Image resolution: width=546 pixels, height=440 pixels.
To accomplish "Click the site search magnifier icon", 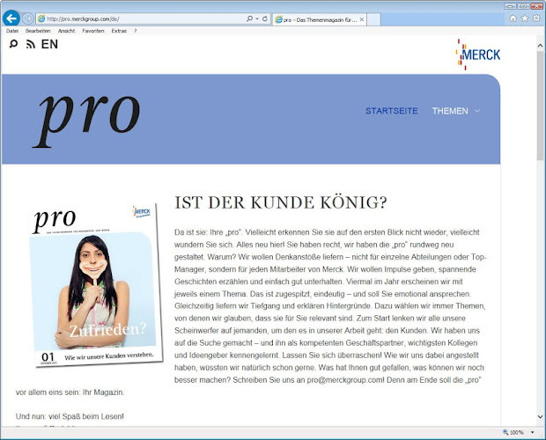I will coord(13,44).
